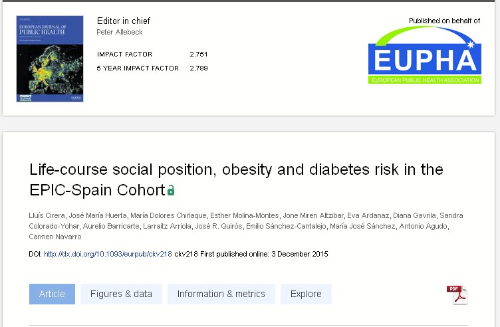
Task: Select author Carmen Navarro
Action: [x=53, y=237]
